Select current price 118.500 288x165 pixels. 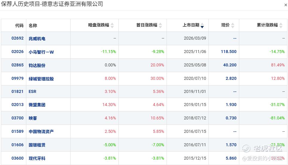click(229, 52)
